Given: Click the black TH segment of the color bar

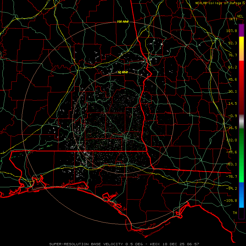Looking at the screenshot, I should coord(241,213).
